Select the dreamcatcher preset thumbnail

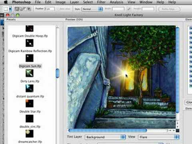tap(30, 134)
